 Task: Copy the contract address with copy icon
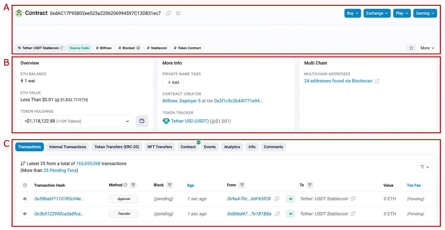pyautogui.click(x=168, y=13)
